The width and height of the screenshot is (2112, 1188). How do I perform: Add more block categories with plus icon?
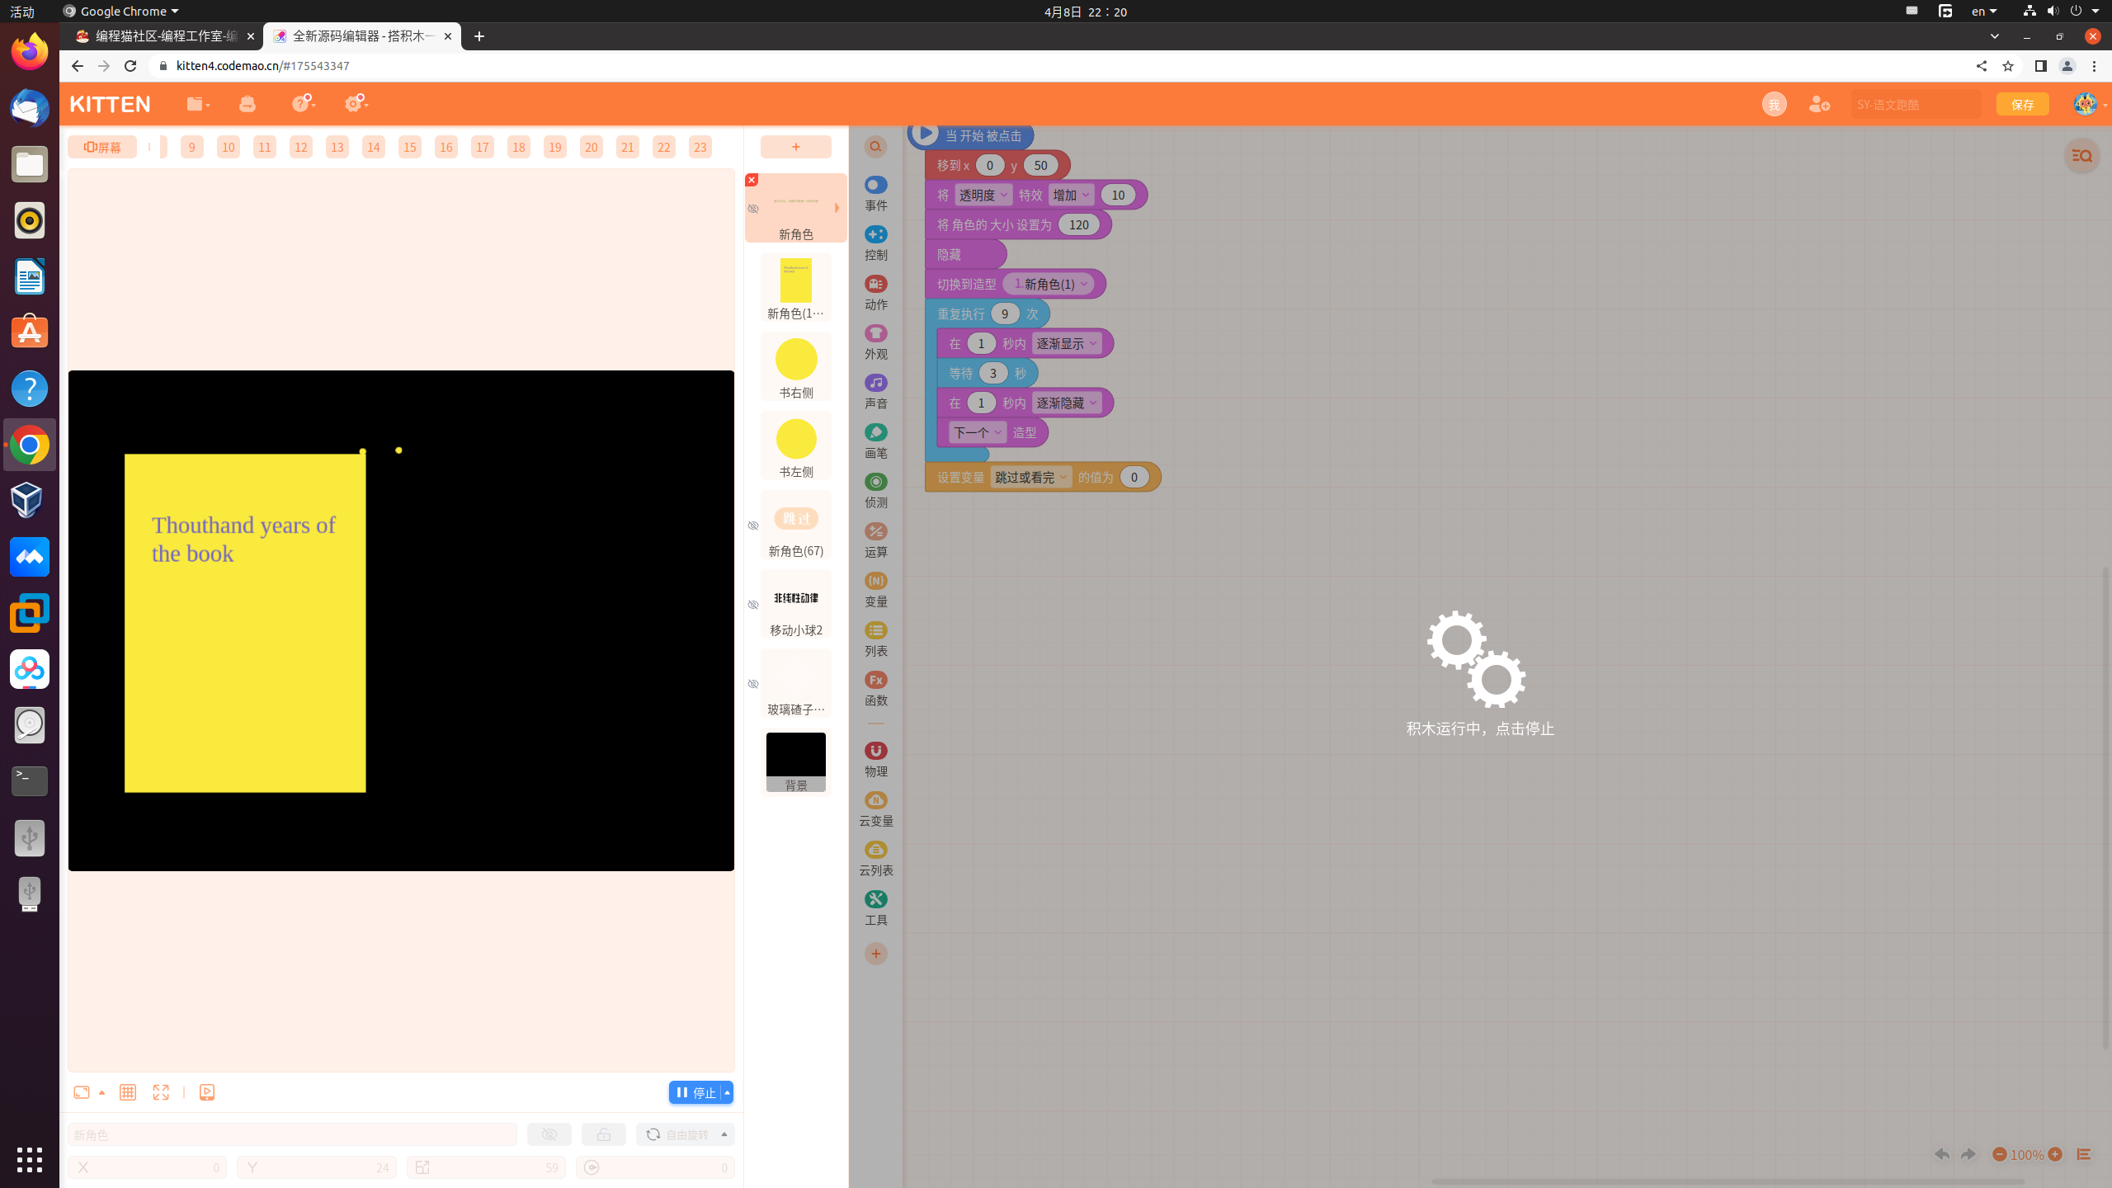pyautogui.click(x=875, y=954)
